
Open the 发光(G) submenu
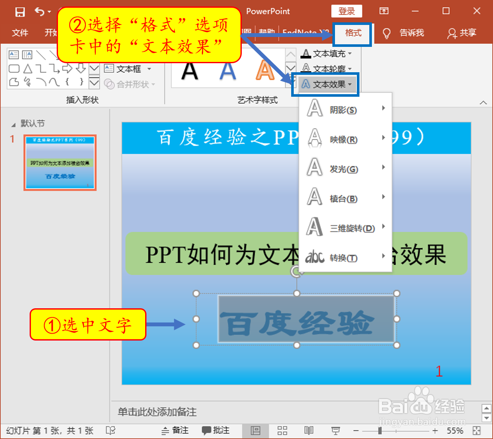point(346,169)
